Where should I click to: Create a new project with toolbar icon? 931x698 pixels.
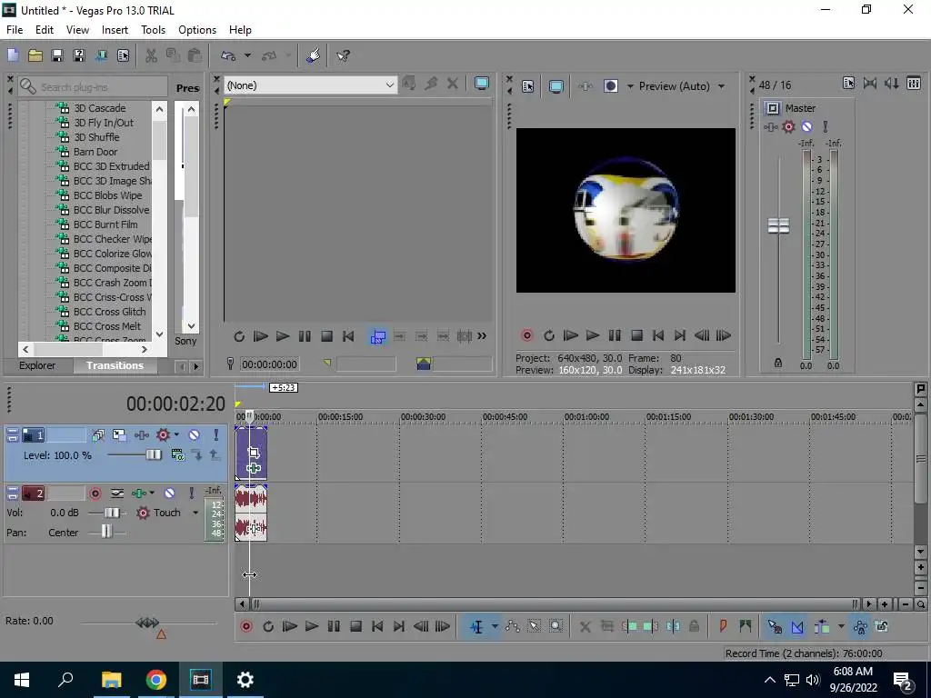click(x=13, y=55)
